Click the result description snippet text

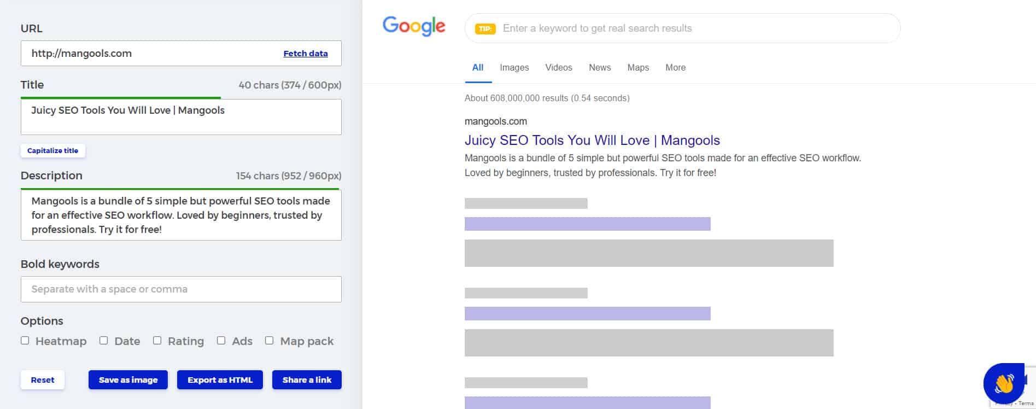point(663,165)
